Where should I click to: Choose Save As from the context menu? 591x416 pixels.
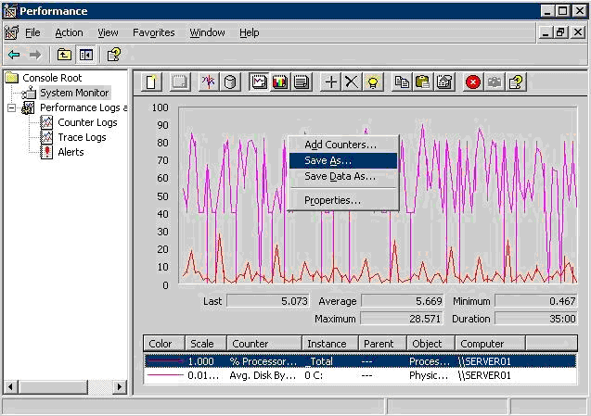click(328, 160)
